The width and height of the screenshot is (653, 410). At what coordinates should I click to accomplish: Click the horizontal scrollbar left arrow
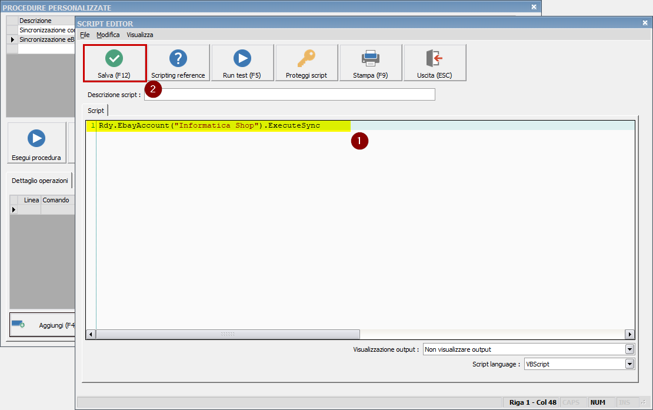pos(91,334)
